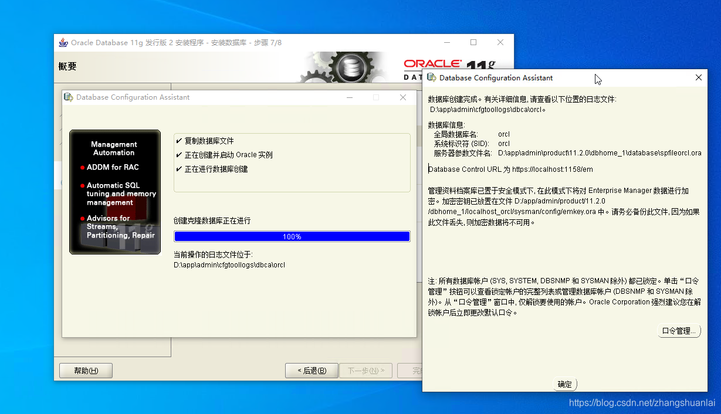The width and height of the screenshot is (721, 414).
Task: Click the 创建克隆数据库正在进行 status text
Action: pos(212,220)
